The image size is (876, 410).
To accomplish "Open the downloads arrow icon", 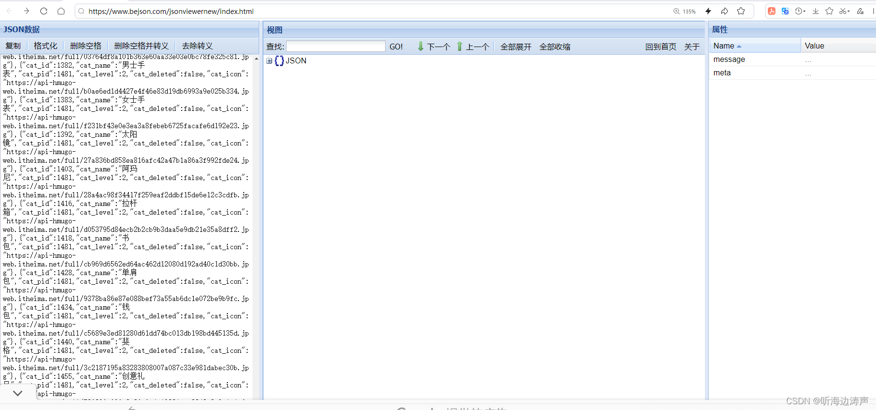I will pos(815,11).
